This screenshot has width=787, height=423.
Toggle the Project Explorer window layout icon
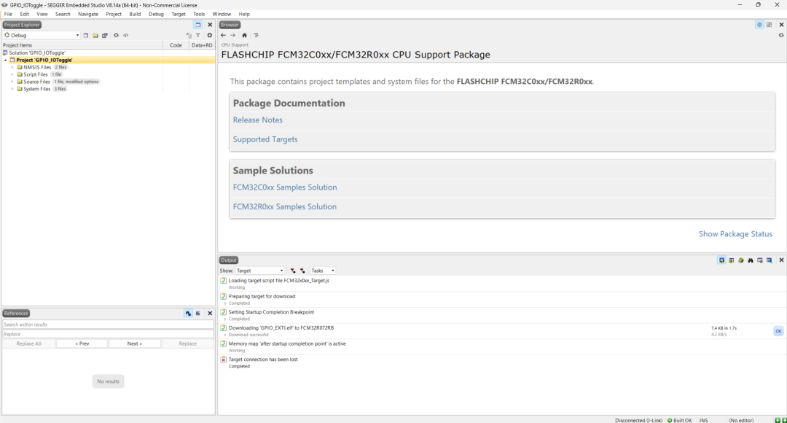198,25
